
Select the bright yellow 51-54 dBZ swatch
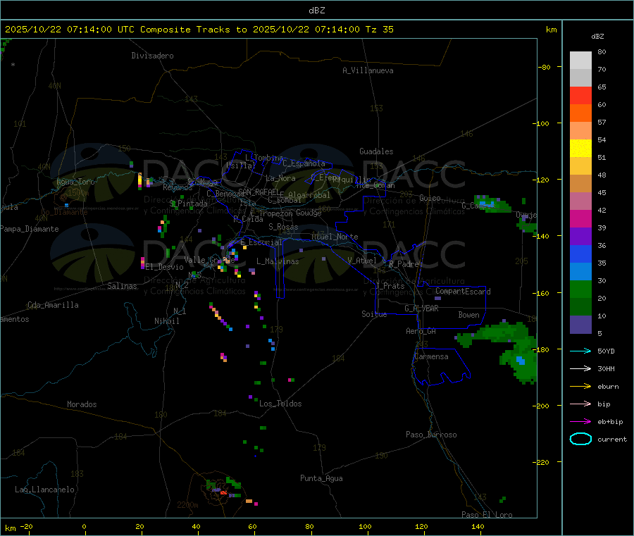coord(580,149)
